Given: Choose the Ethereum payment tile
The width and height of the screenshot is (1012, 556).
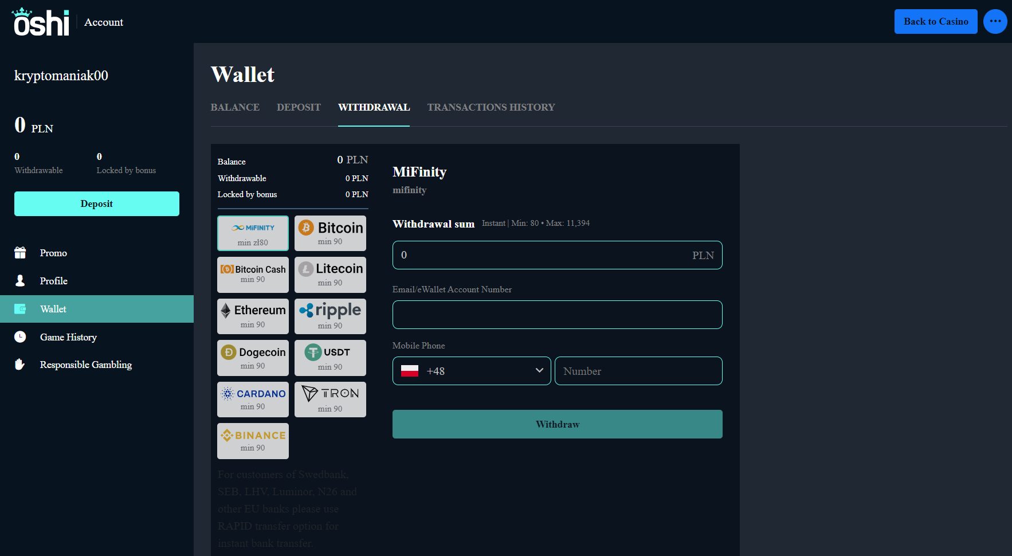Looking at the screenshot, I should [x=253, y=316].
